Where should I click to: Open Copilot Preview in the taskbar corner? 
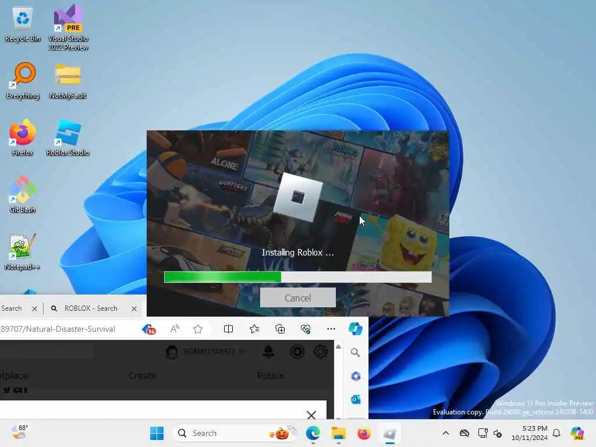tap(577, 433)
